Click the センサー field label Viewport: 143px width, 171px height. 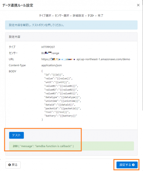(13, 53)
